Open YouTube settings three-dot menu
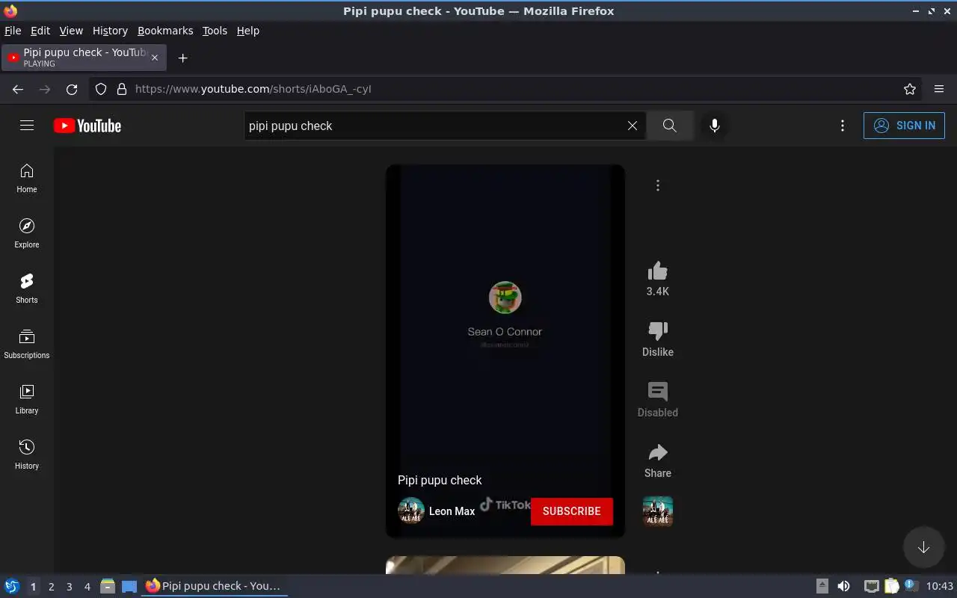The height and width of the screenshot is (598, 957). point(843,126)
